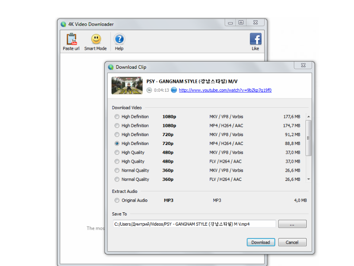
Task: Click the Download button
Action: tap(261, 242)
